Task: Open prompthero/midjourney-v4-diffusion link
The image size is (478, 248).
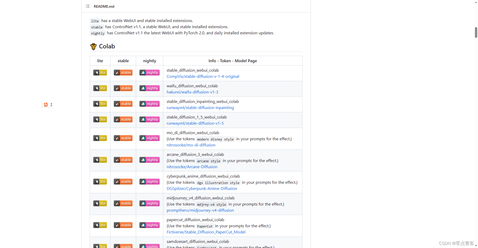Action: pos(200,210)
